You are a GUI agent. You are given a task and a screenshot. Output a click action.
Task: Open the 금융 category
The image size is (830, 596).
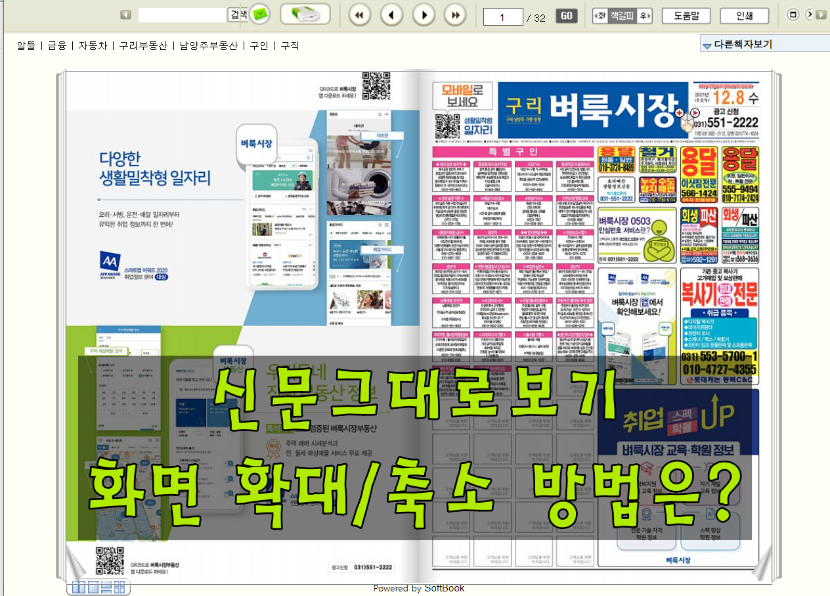pos(57,46)
